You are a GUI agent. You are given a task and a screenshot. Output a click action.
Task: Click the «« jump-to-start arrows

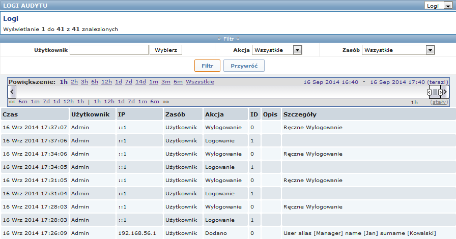coord(12,102)
